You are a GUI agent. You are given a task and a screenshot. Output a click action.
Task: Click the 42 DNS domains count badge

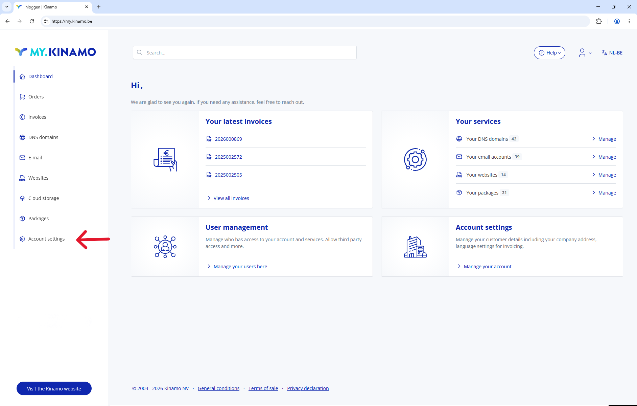pos(514,139)
